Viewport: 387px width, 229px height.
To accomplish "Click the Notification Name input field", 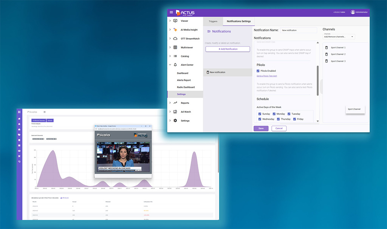I will (x=299, y=30).
